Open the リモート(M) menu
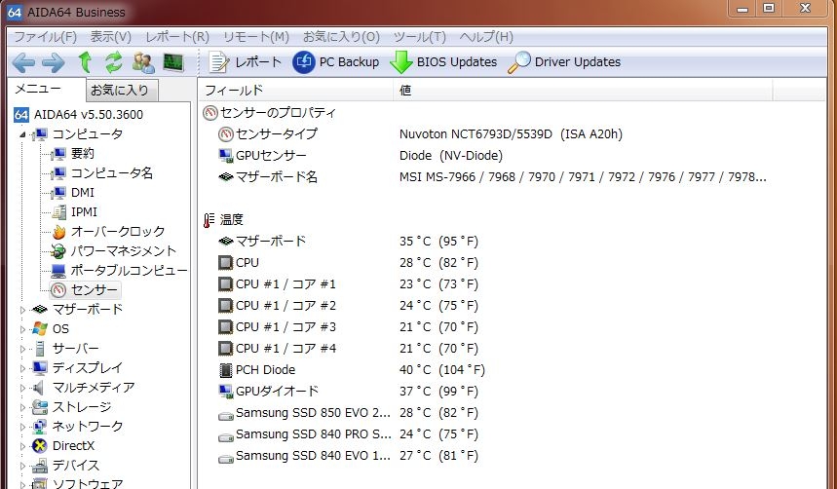 tap(256, 37)
